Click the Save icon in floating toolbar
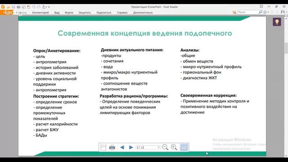The image size is (288, 162). pos(103,147)
